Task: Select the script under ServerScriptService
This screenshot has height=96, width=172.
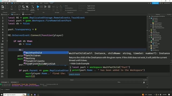Action: click(157, 39)
